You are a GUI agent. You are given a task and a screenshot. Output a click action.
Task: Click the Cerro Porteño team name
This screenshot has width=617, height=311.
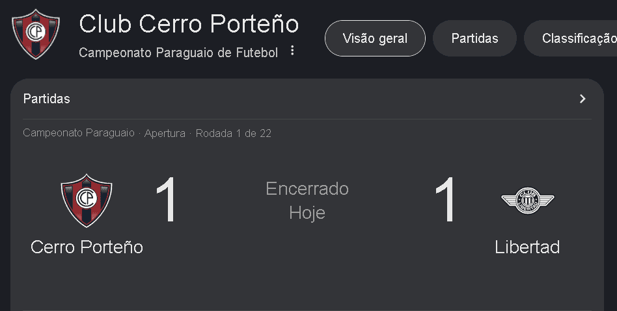pos(87,247)
